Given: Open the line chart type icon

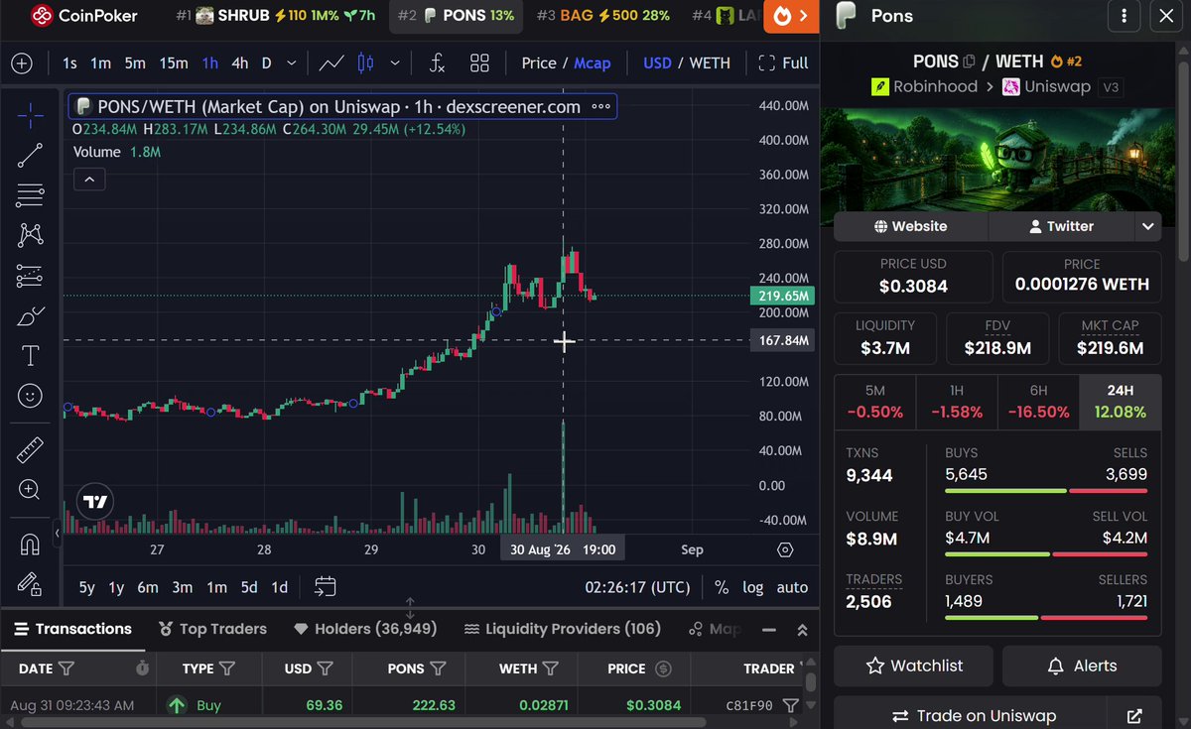Looking at the screenshot, I should (x=331, y=63).
